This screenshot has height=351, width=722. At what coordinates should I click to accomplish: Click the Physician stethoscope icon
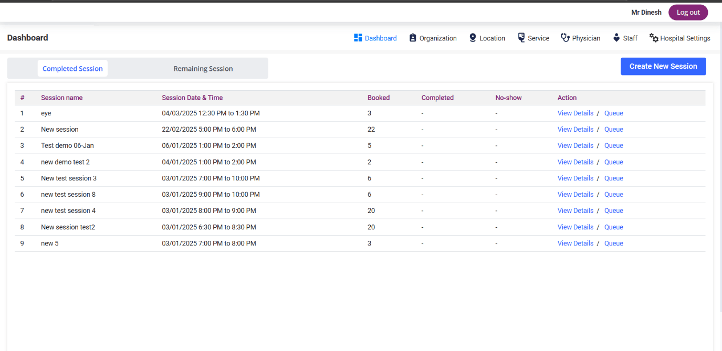(x=565, y=38)
